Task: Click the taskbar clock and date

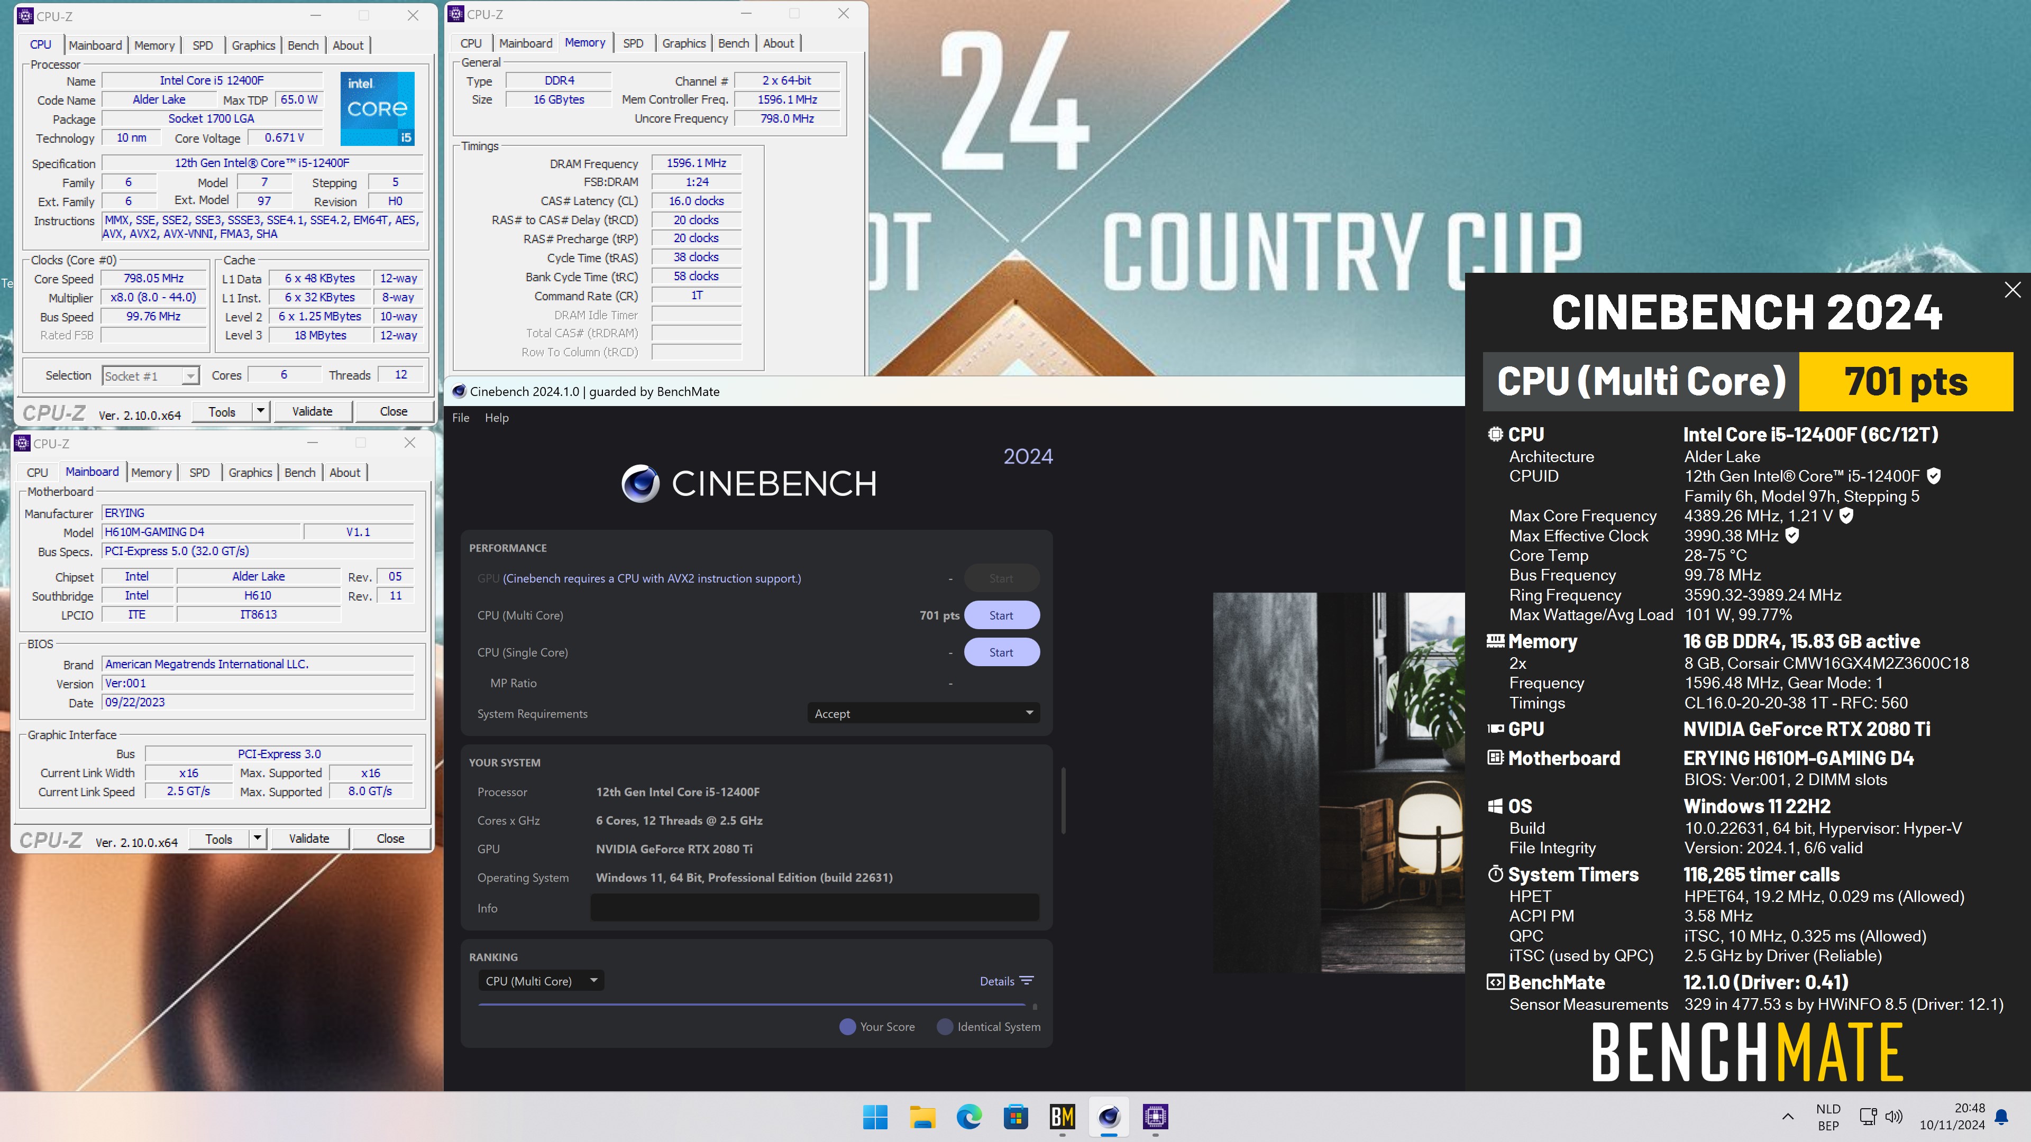Action: (x=1952, y=1116)
